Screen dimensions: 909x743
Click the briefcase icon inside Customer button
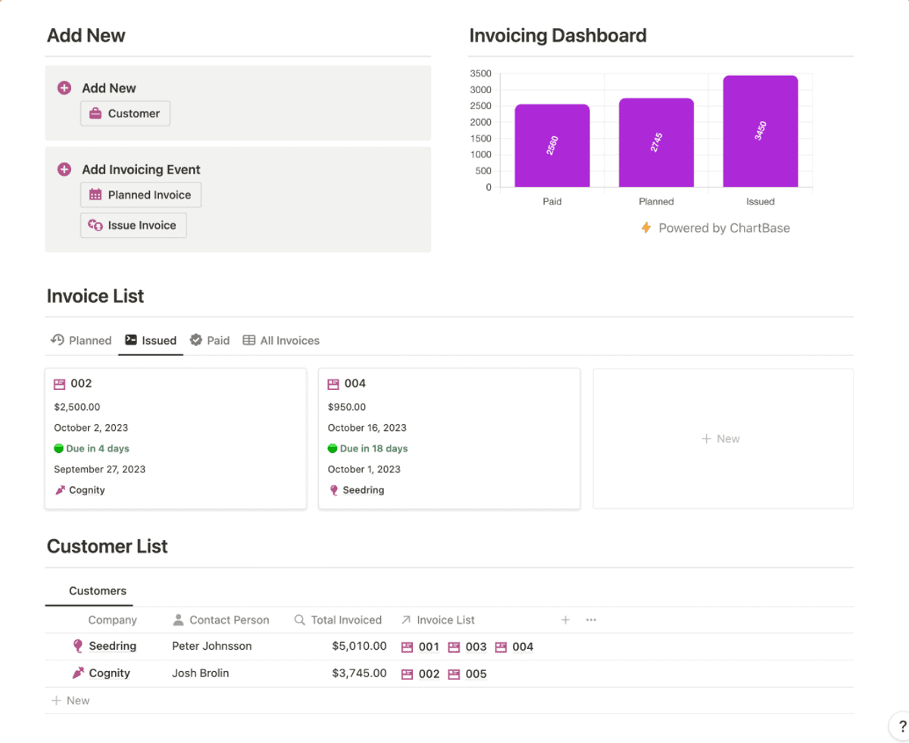tap(95, 114)
